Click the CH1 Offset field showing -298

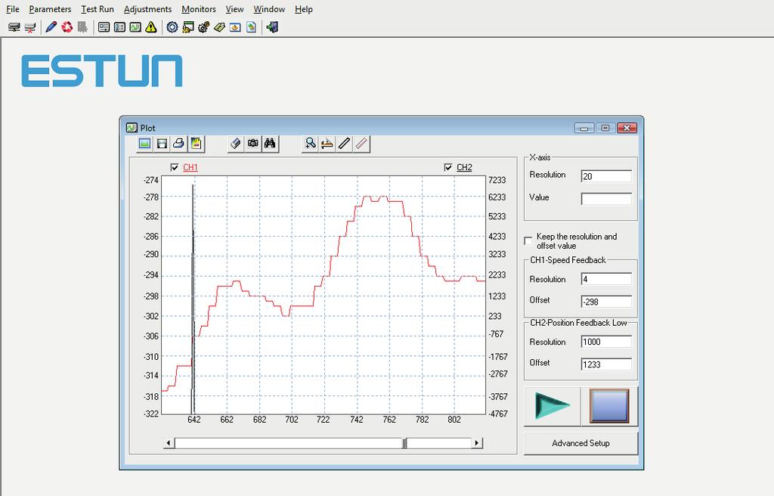tap(606, 302)
